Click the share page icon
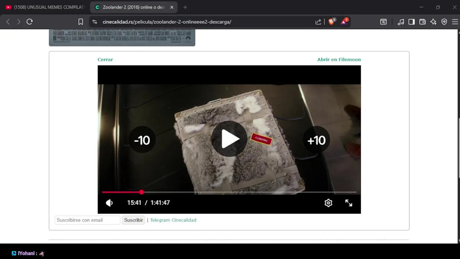Viewport: 460px width, 259px height. 318,22
